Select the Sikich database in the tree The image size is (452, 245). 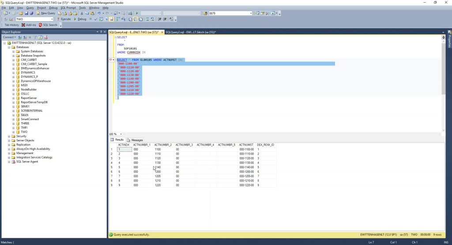pyautogui.click(x=24, y=115)
